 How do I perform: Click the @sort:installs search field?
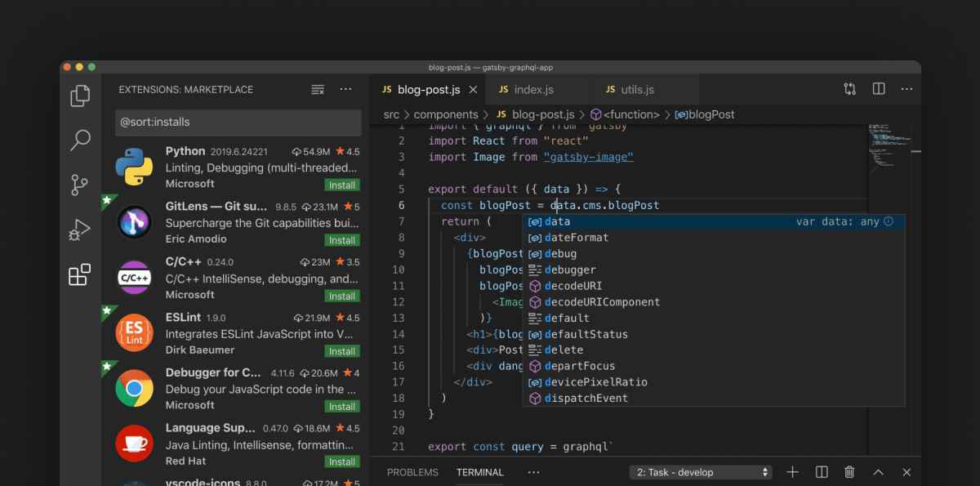(238, 123)
